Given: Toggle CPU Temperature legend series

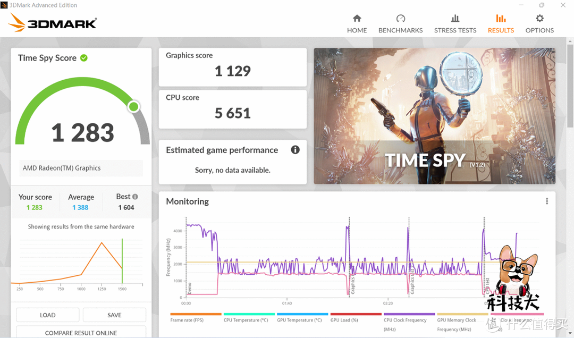Looking at the screenshot, I should (x=246, y=320).
